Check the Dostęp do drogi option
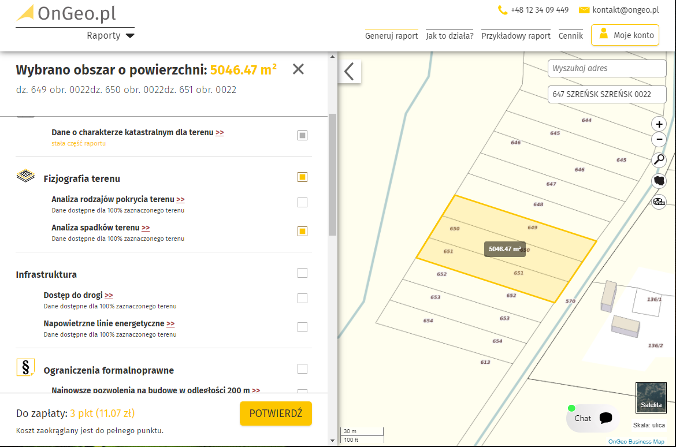This screenshot has width=676, height=447. [x=302, y=299]
